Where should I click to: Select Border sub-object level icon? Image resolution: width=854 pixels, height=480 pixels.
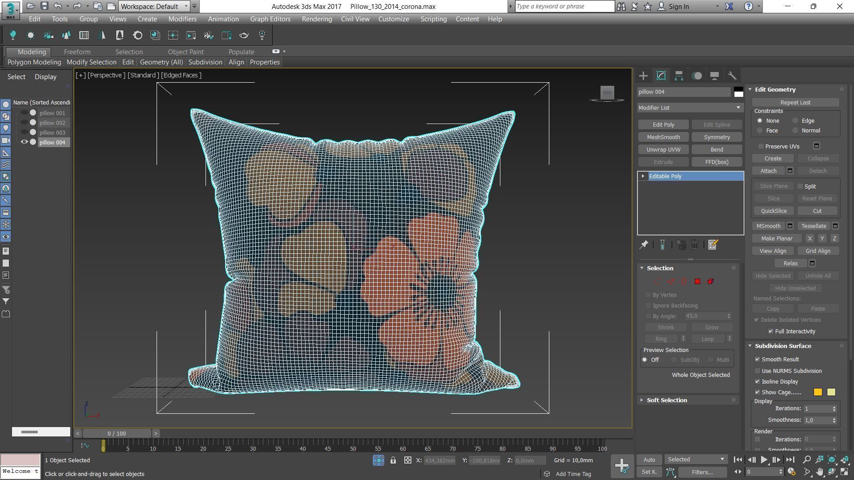coord(684,281)
